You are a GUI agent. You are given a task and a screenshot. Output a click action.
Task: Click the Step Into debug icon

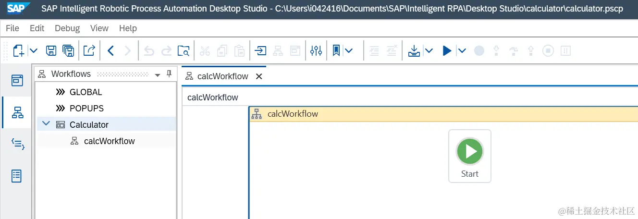tap(497, 50)
